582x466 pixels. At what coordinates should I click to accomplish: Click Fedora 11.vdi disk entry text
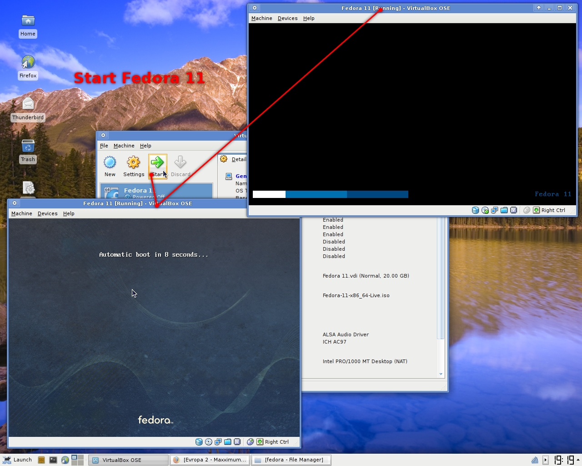366,276
